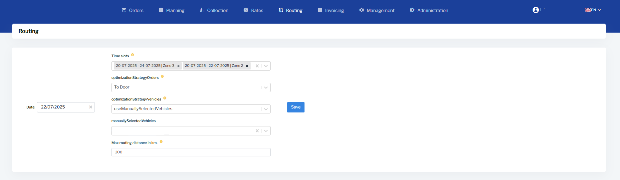Clear the 22/07/2025 date value
Viewport: 620px width, 180px height.
click(91, 107)
